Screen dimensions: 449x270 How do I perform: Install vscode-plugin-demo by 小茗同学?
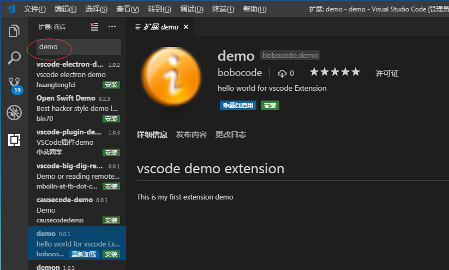tap(111, 152)
